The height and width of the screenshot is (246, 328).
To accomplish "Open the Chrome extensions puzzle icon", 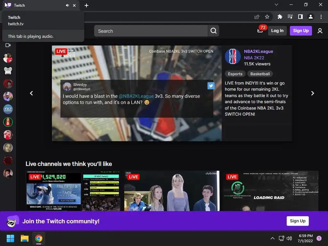I will [x=280, y=17].
